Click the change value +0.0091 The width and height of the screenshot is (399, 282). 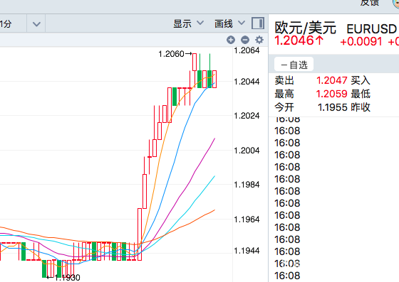coord(361,42)
